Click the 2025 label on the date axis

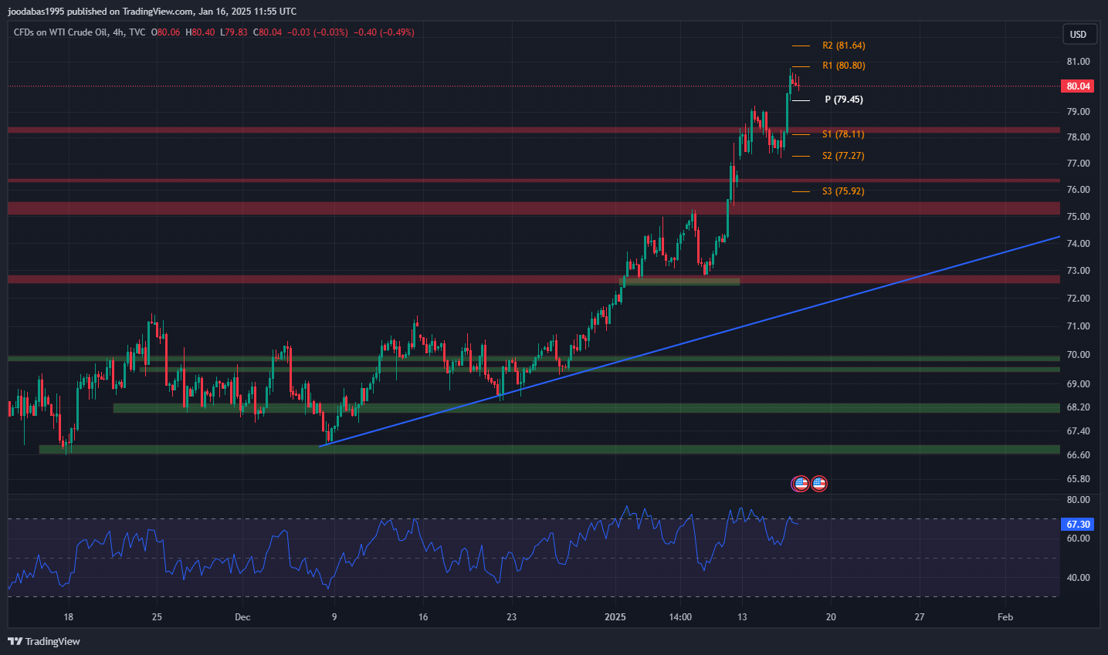[x=615, y=617]
